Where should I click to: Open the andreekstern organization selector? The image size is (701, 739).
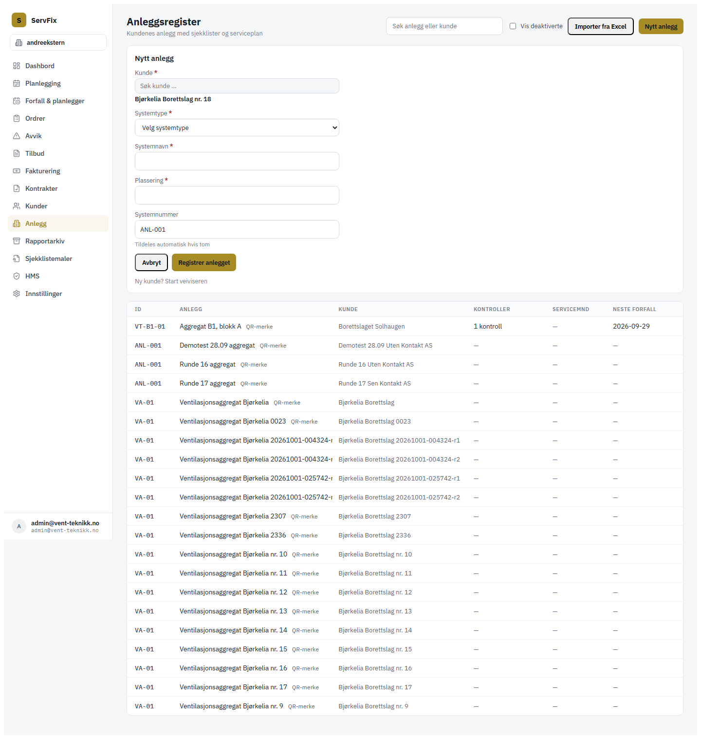(58, 42)
